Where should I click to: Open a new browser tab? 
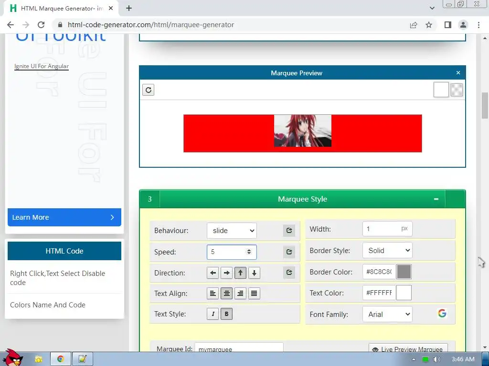click(129, 9)
